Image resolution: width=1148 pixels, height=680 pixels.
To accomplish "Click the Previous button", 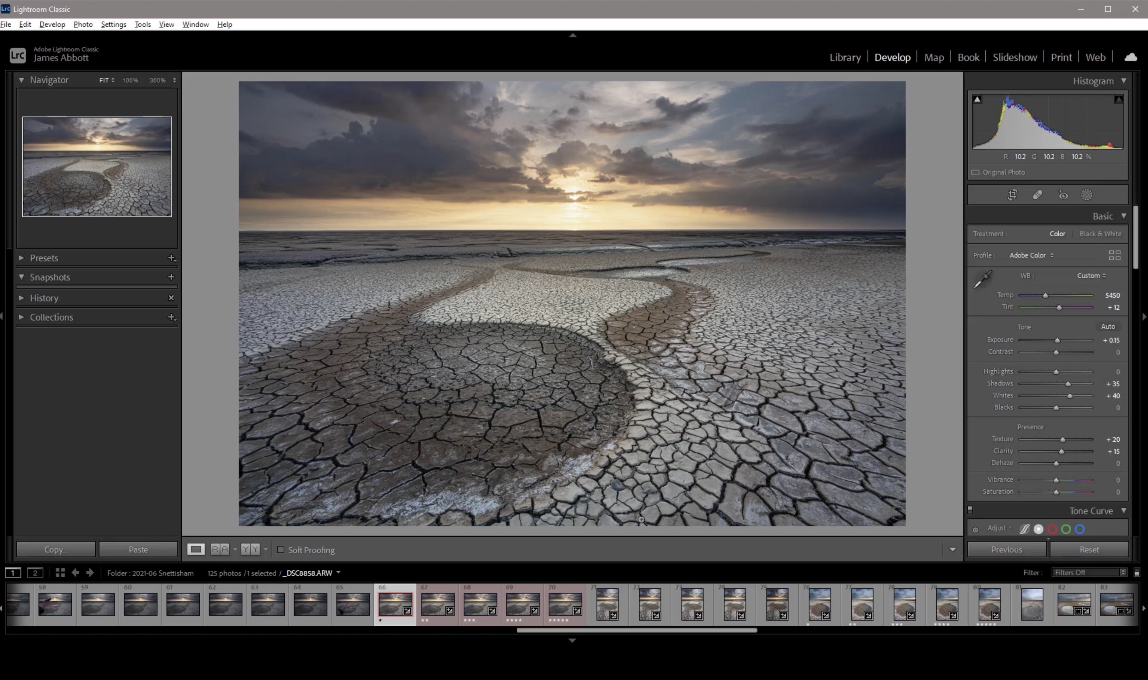I will tap(1006, 549).
